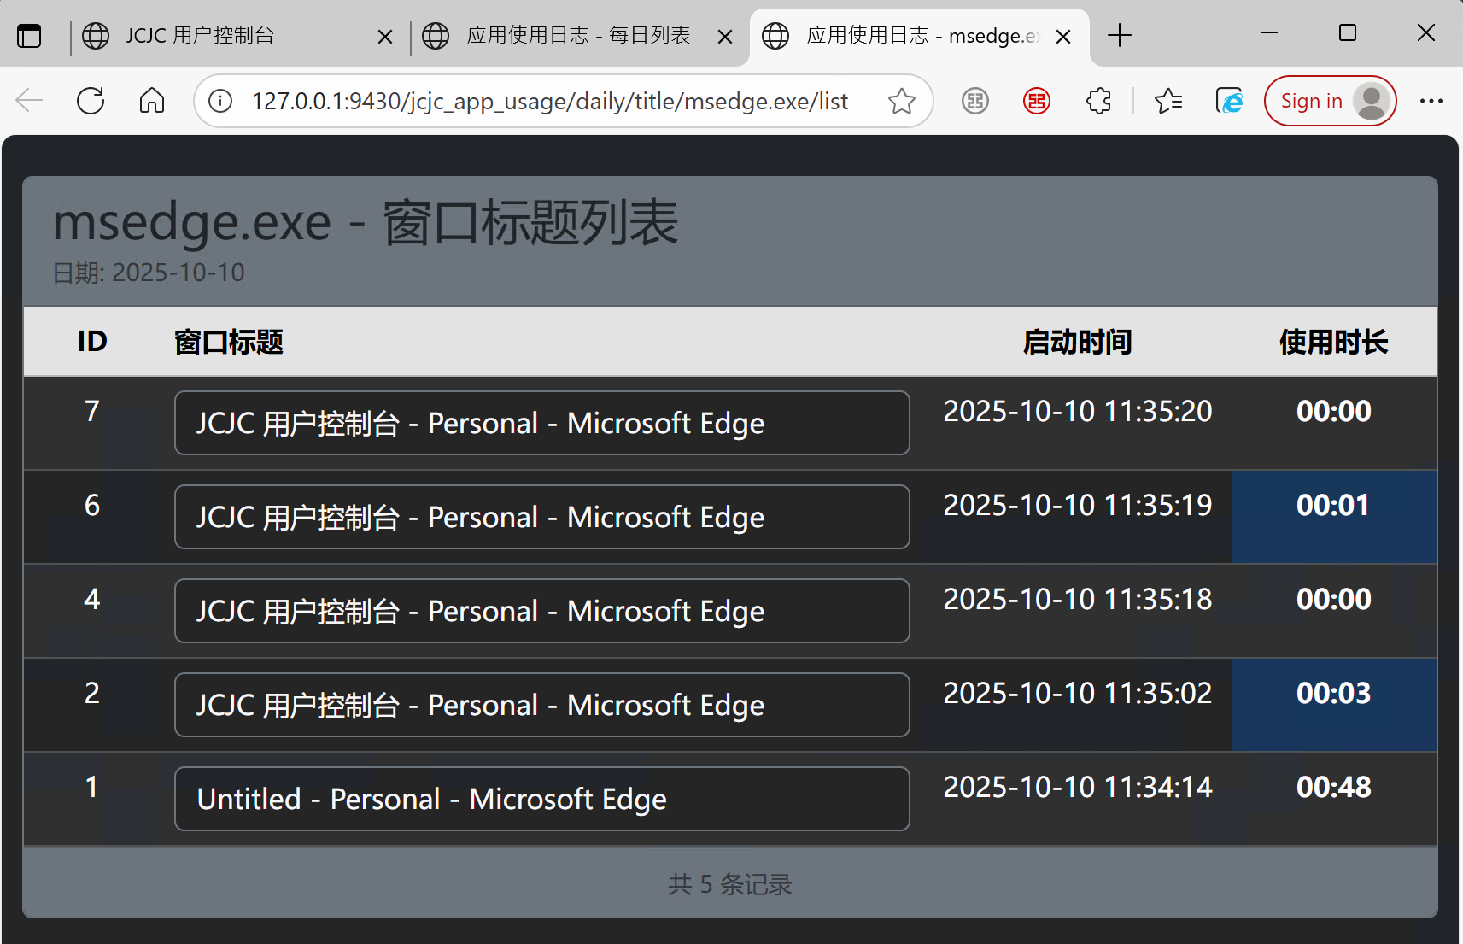Go to the home page
Viewport: 1463px width, 944px height.
pos(152,101)
